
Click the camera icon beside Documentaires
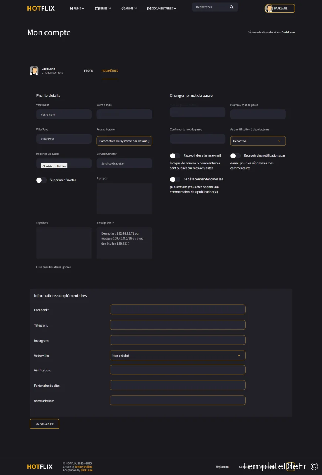[x=149, y=8]
